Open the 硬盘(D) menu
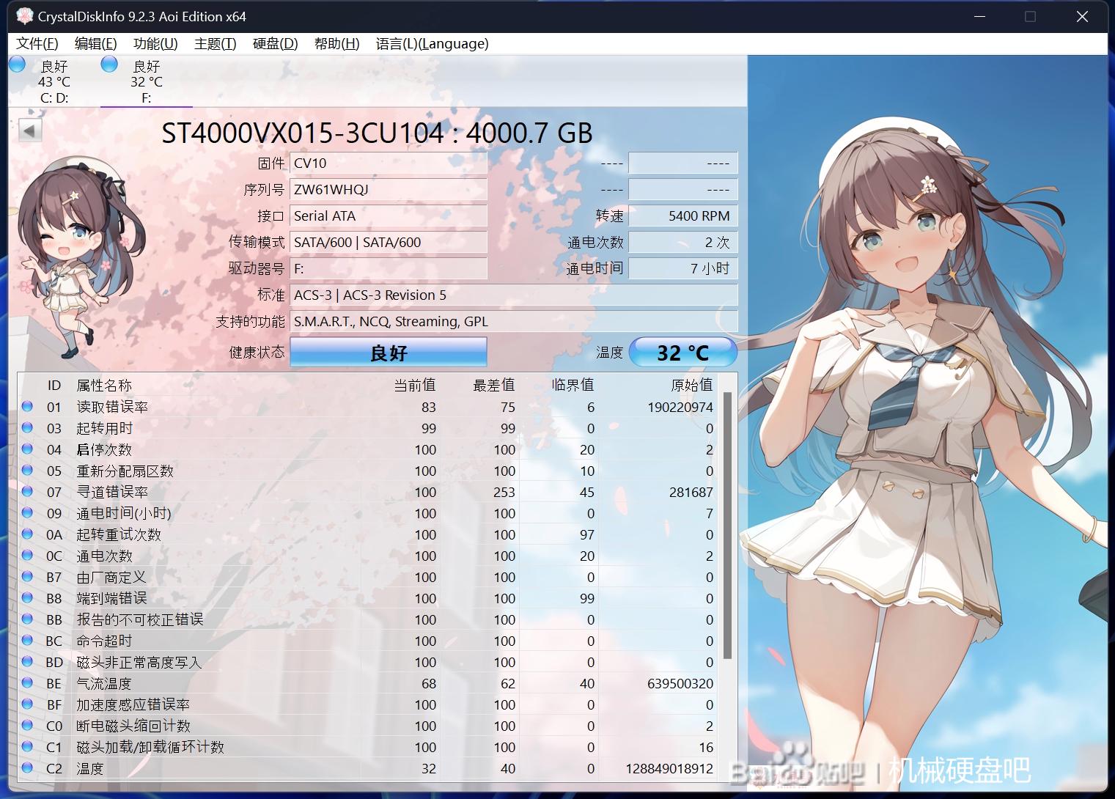Screen dimensions: 1115x799 275,43
